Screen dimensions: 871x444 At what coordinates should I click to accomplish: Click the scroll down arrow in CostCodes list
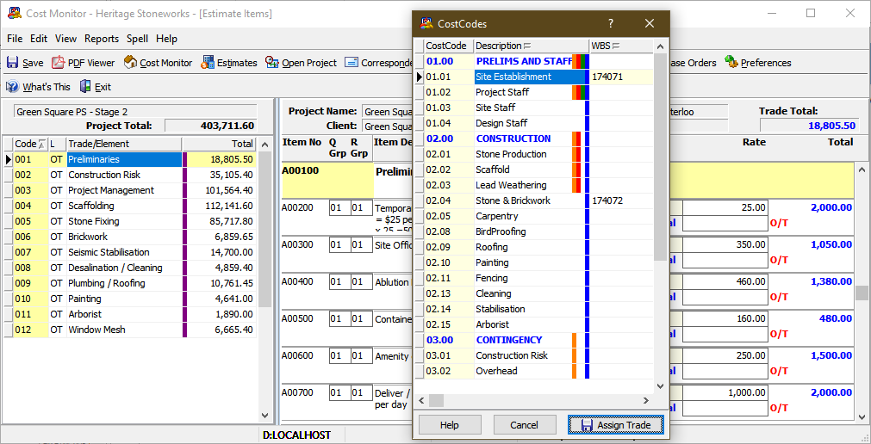(660, 385)
